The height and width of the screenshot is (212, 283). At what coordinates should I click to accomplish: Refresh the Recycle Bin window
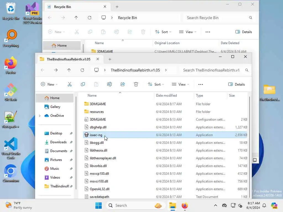(90, 18)
